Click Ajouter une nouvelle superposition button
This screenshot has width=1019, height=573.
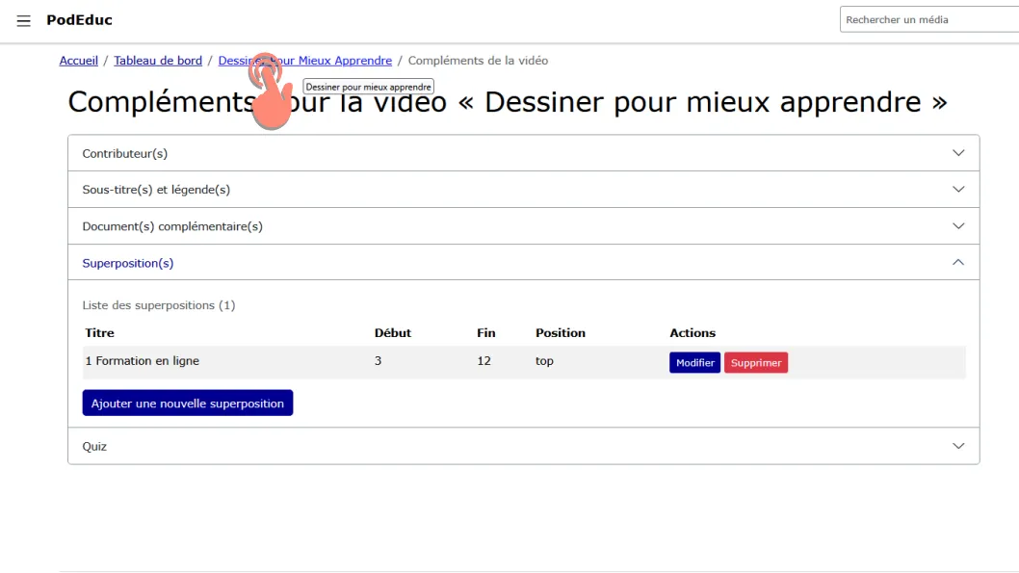(188, 403)
